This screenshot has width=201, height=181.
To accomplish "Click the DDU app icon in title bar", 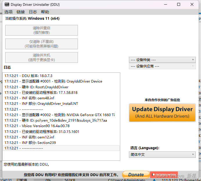I will (7, 4).
